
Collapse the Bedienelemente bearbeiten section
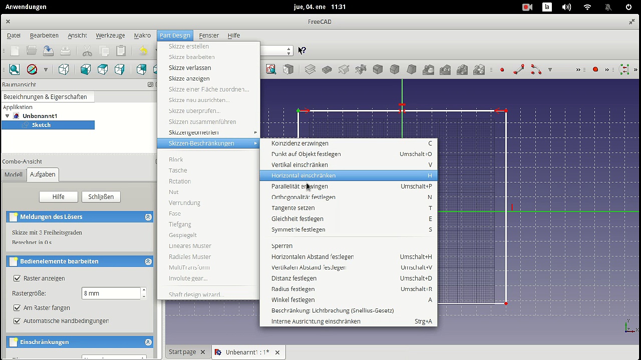coord(148,261)
